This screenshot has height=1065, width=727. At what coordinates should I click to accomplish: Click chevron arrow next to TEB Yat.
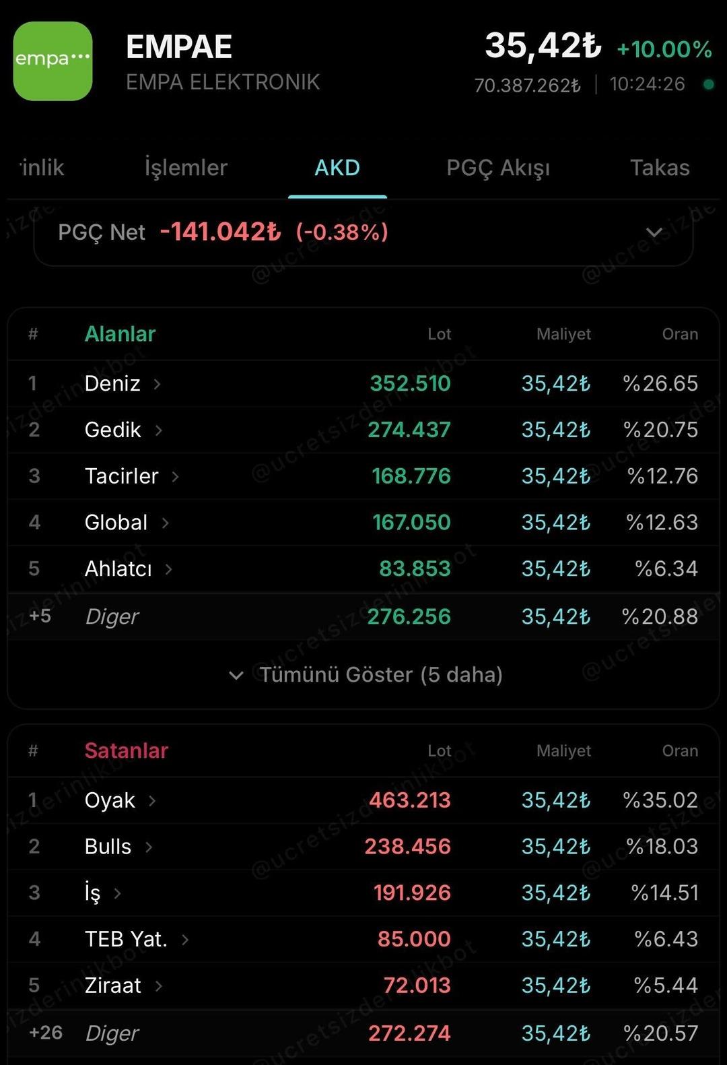click(185, 940)
